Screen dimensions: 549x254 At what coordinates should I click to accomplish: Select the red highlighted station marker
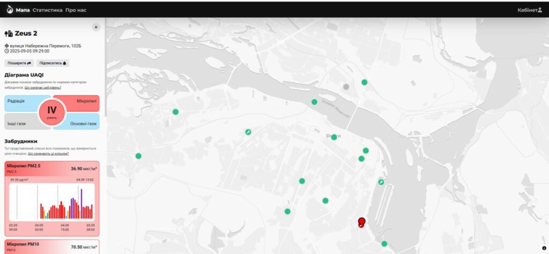[361, 221]
